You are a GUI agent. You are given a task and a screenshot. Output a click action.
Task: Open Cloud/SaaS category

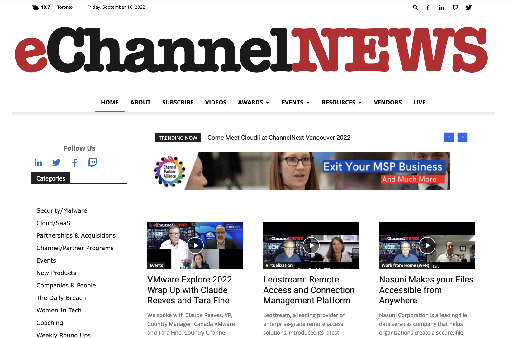coord(53,223)
